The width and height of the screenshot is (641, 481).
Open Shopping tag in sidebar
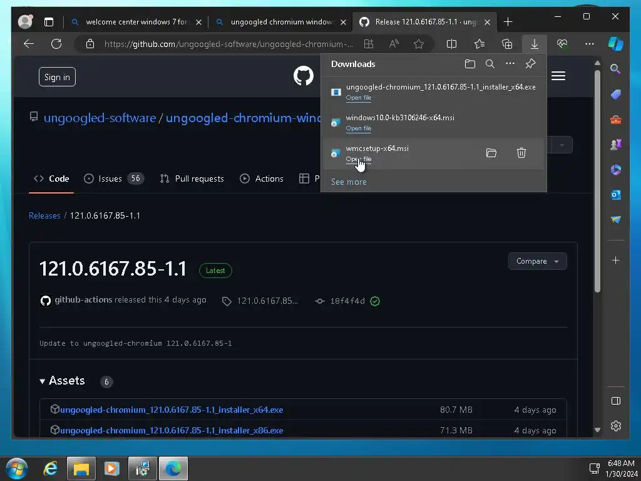616,95
